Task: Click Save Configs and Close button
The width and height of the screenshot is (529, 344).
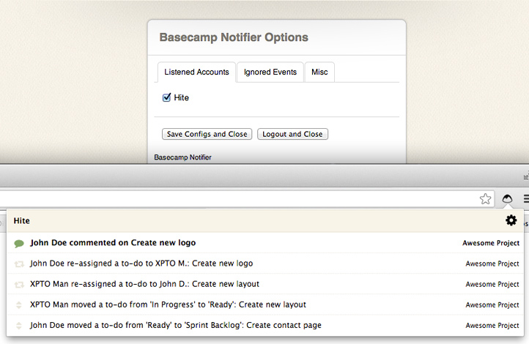Action: click(207, 134)
